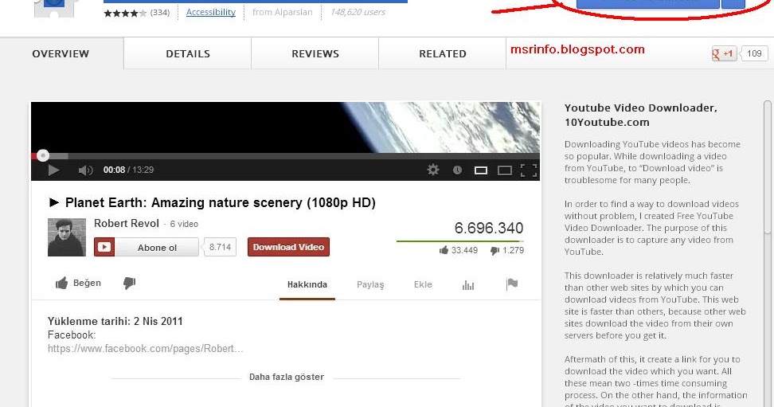Play the video with the play icon

coord(53,170)
